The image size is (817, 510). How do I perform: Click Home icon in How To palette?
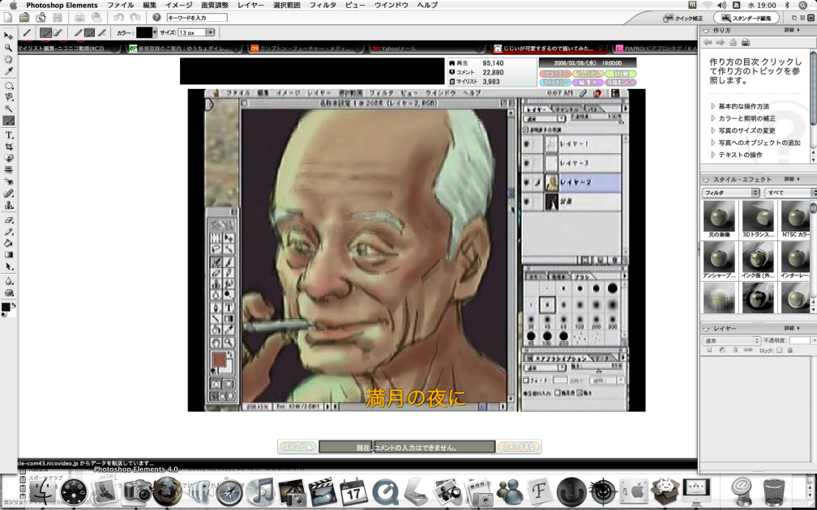(x=733, y=42)
